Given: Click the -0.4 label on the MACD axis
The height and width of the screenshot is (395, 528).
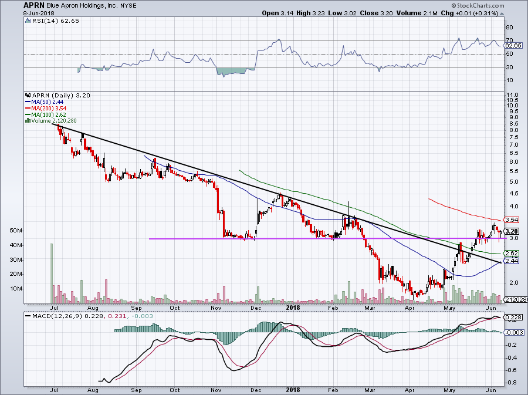Looking at the screenshot, I should tap(512, 357).
